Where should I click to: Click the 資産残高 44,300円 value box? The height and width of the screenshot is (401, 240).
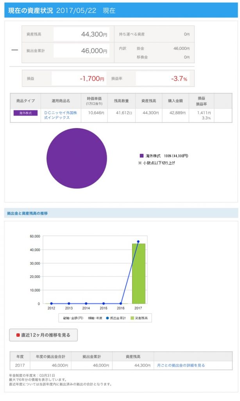pyautogui.click(x=81, y=34)
